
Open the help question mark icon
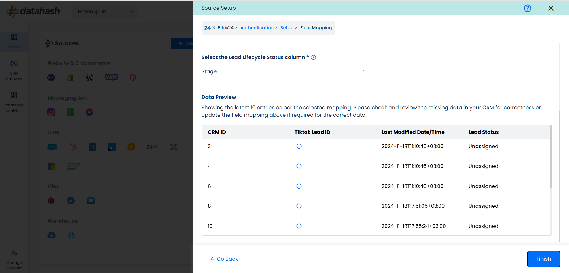click(x=527, y=8)
